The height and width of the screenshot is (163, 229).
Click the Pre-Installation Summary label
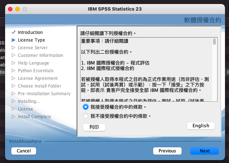click(44, 94)
